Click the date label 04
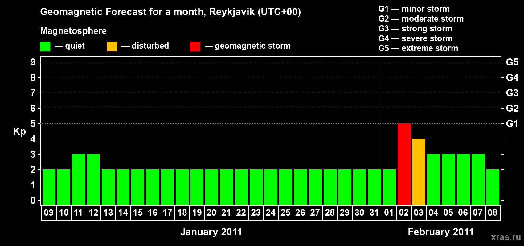The image size is (524, 246). [433, 212]
